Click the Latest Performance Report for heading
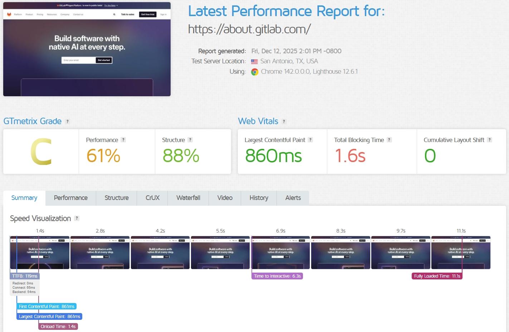 [x=287, y=11]
